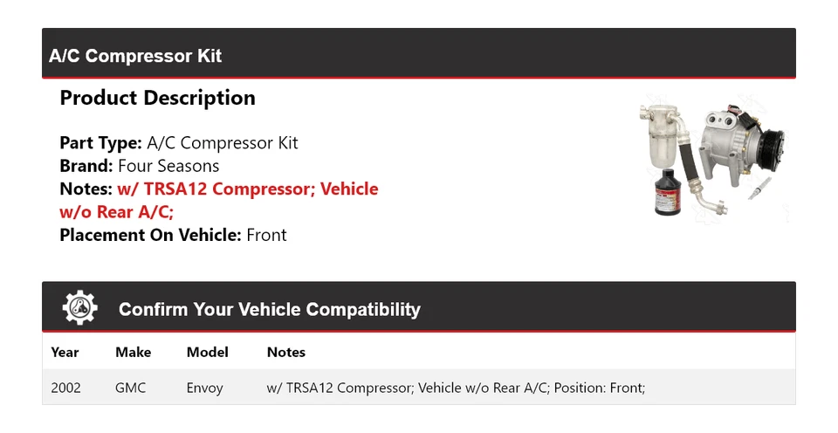Select the GMC make cell

(x=130, y=388)
